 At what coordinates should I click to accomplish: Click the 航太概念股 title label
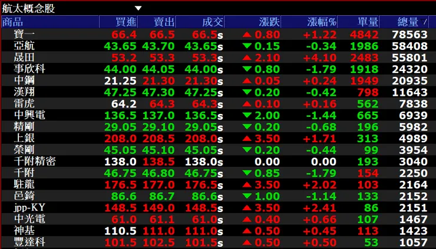(x=29, y=9)
